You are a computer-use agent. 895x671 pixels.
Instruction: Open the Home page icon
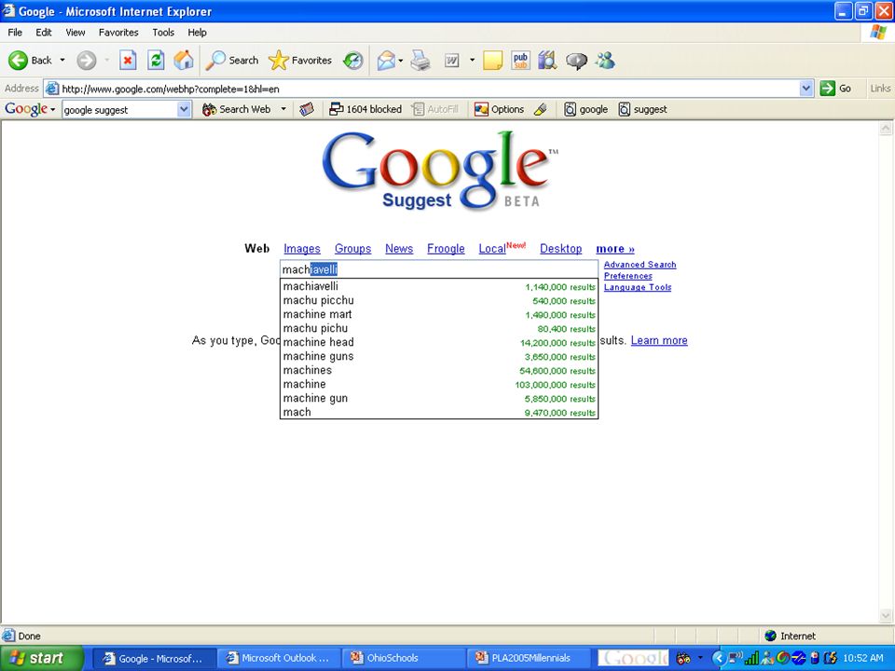pos(184,60)
